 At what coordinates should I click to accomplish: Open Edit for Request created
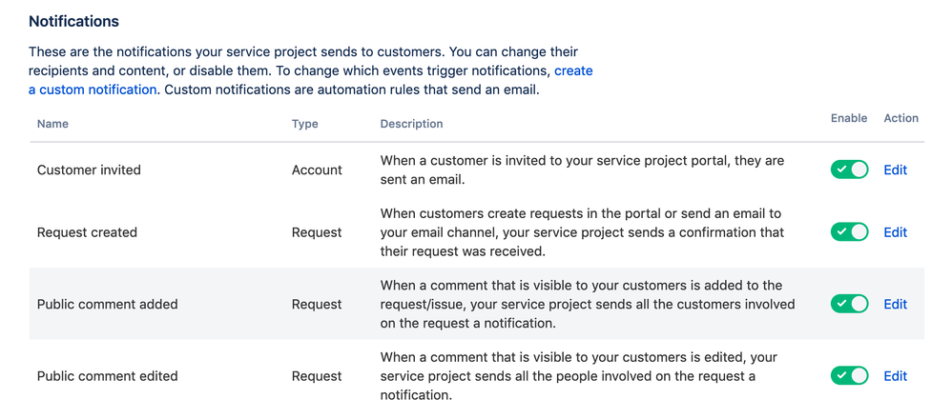[x=895, y=231]
